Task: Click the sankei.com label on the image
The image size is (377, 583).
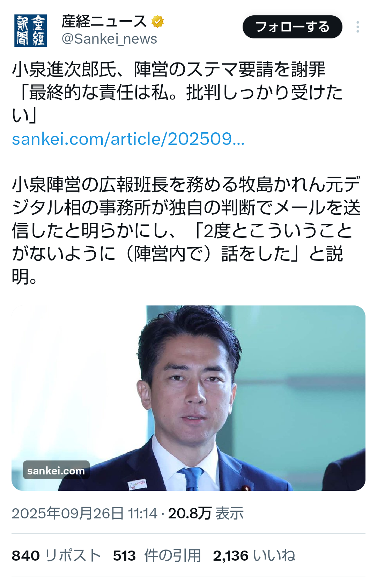Action: point(56,470)
